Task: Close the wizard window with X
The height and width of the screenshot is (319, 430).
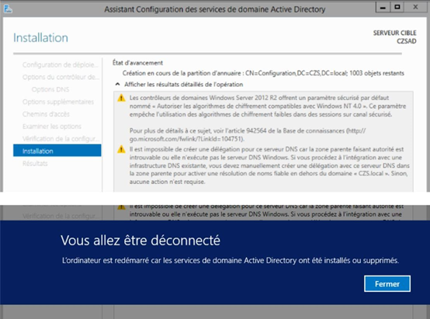Action: (416, 8)
